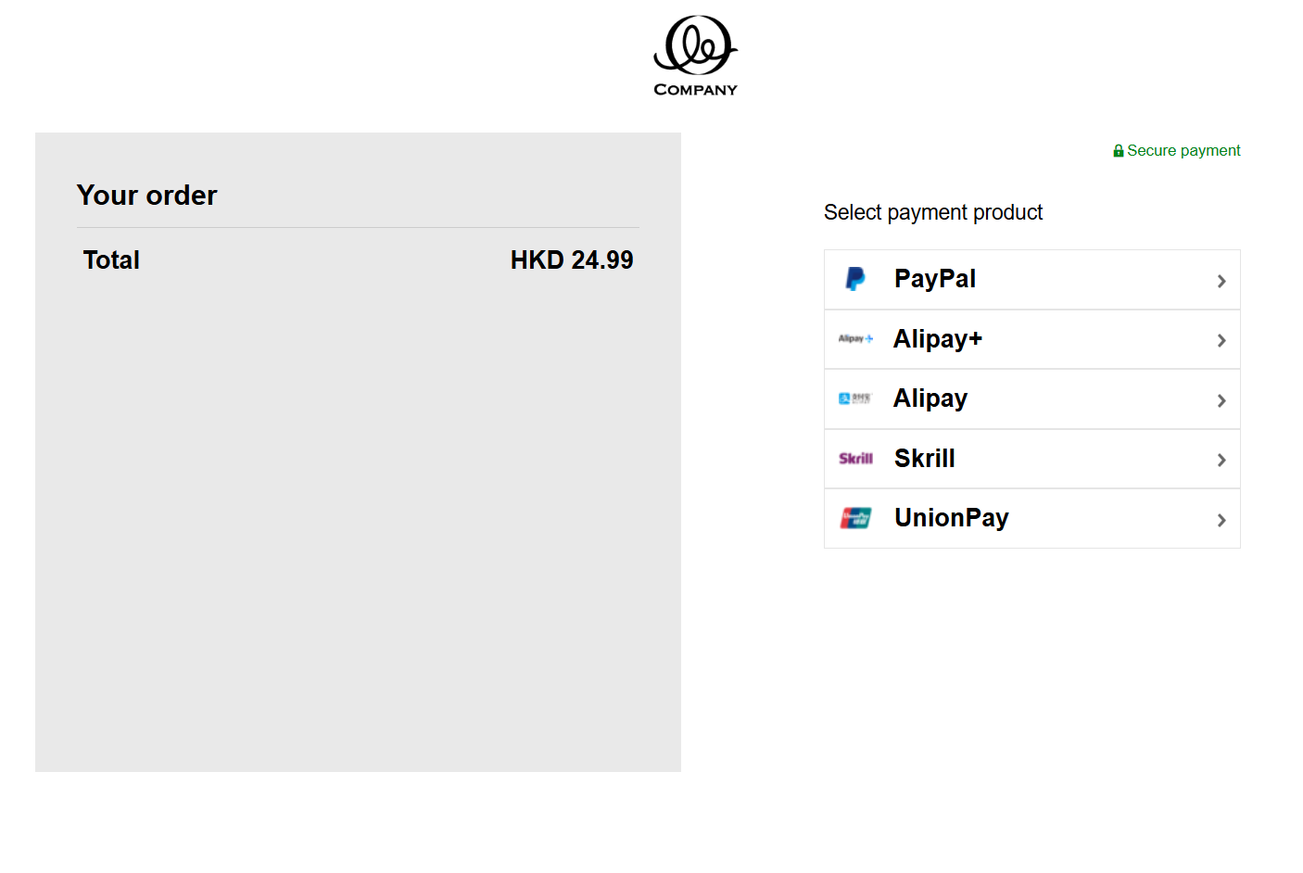
Task: Choose PayPal as payment product
Action: [1032, 280]
